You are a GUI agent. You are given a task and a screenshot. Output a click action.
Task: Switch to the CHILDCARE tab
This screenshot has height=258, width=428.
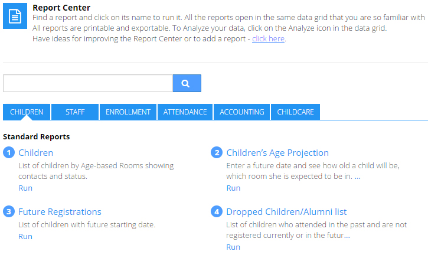pos(296,112)
